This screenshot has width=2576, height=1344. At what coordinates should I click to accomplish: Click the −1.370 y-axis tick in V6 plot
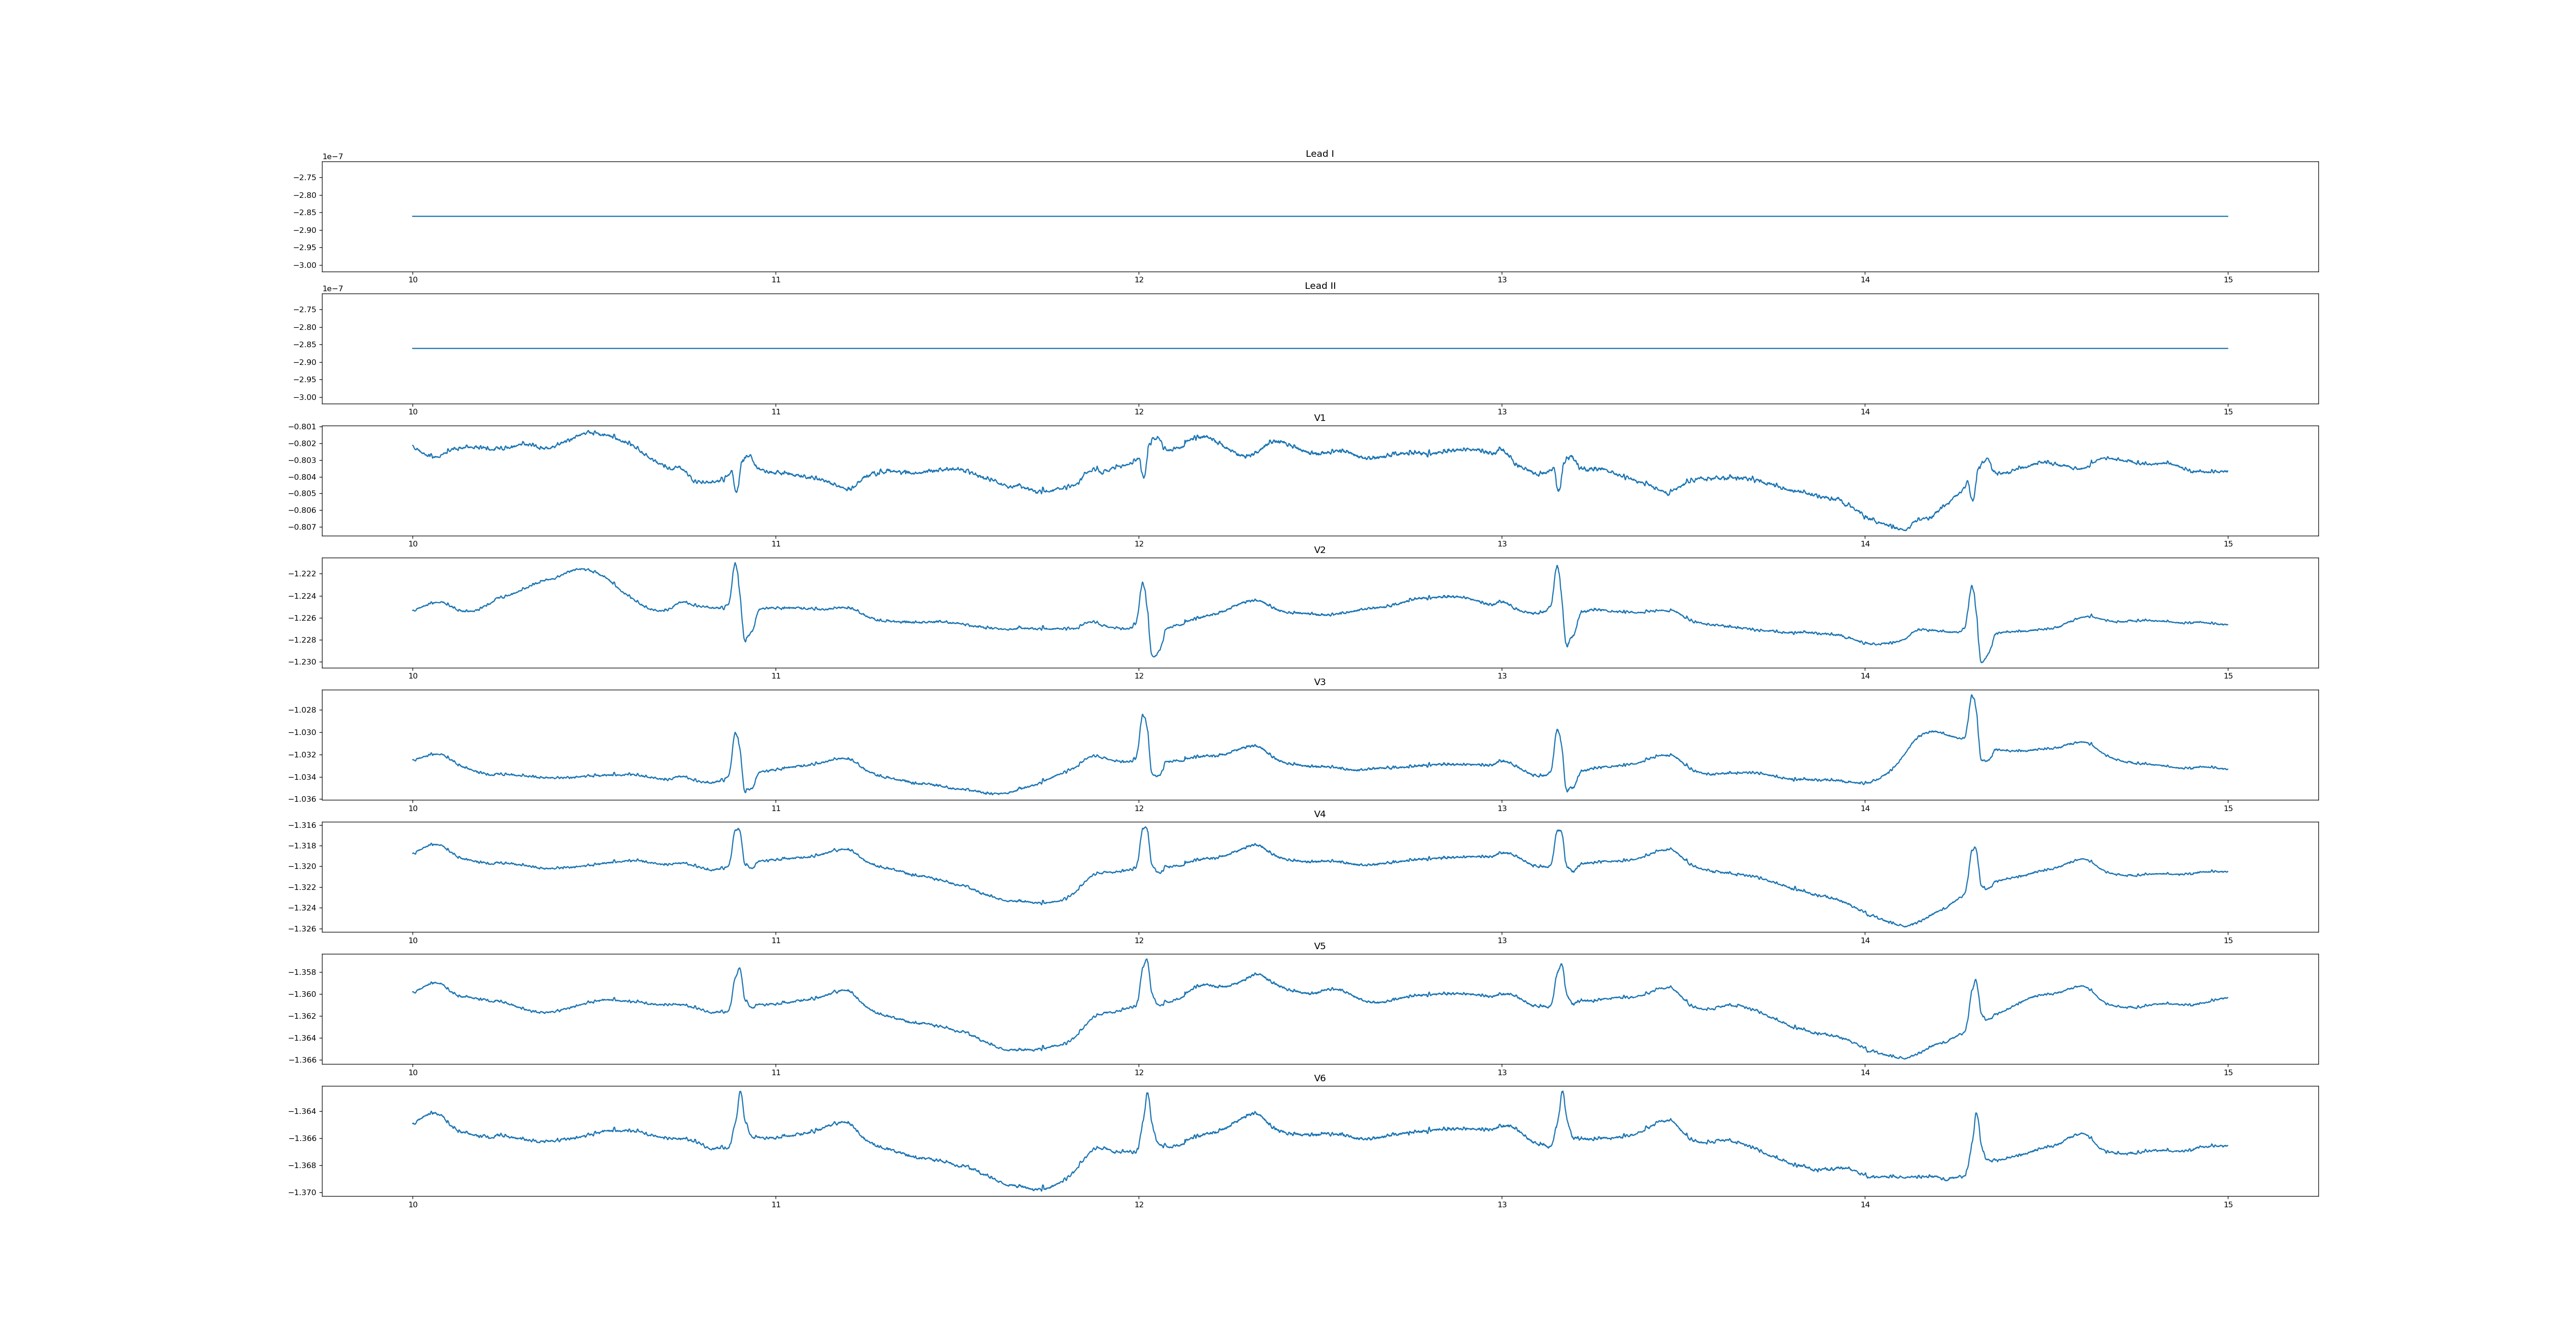(x=303, y=1192)
